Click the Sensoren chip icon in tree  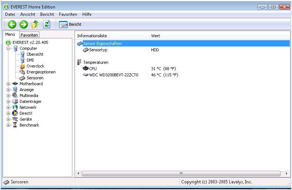pyautogui.click(x=22, y=78)
